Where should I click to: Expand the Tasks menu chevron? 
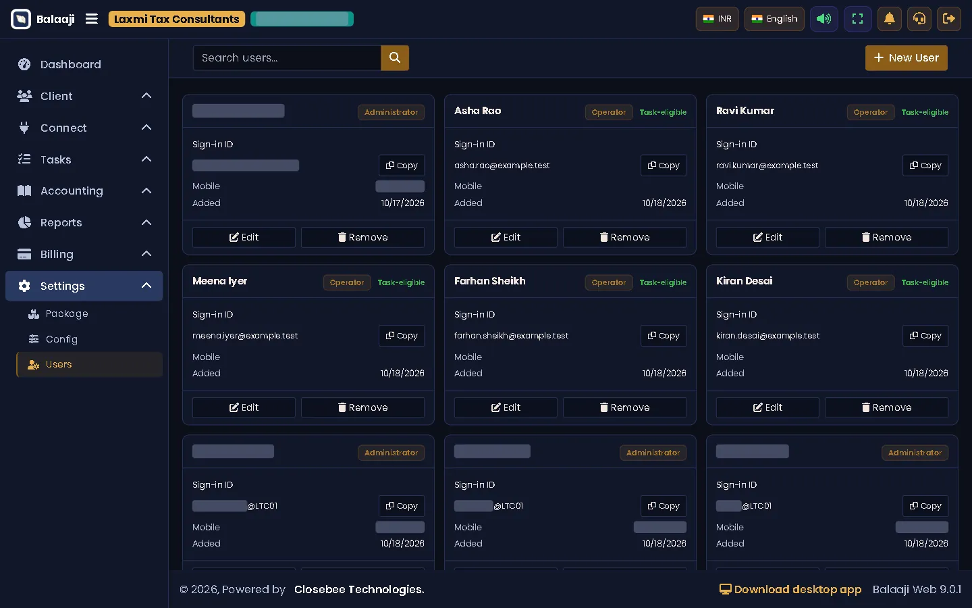pyautogui.click(x=146, y=159)
